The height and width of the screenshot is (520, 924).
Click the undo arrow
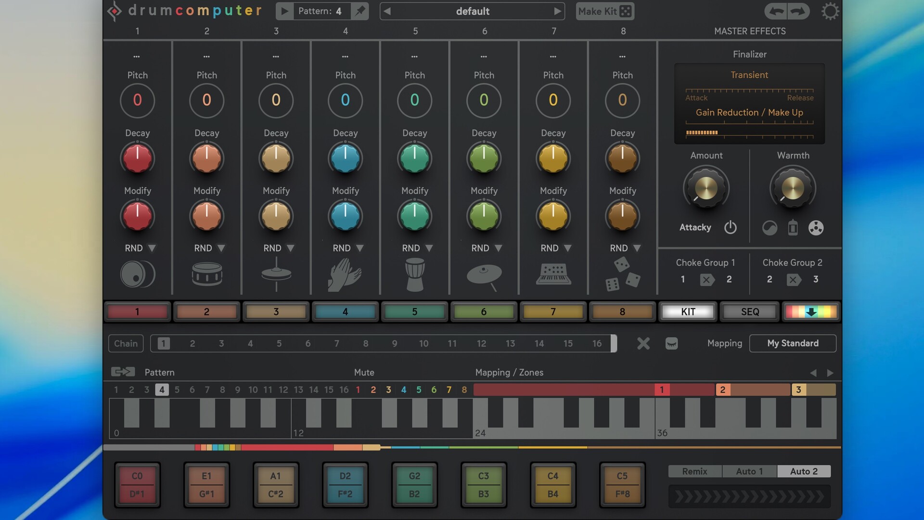point(776,11)
